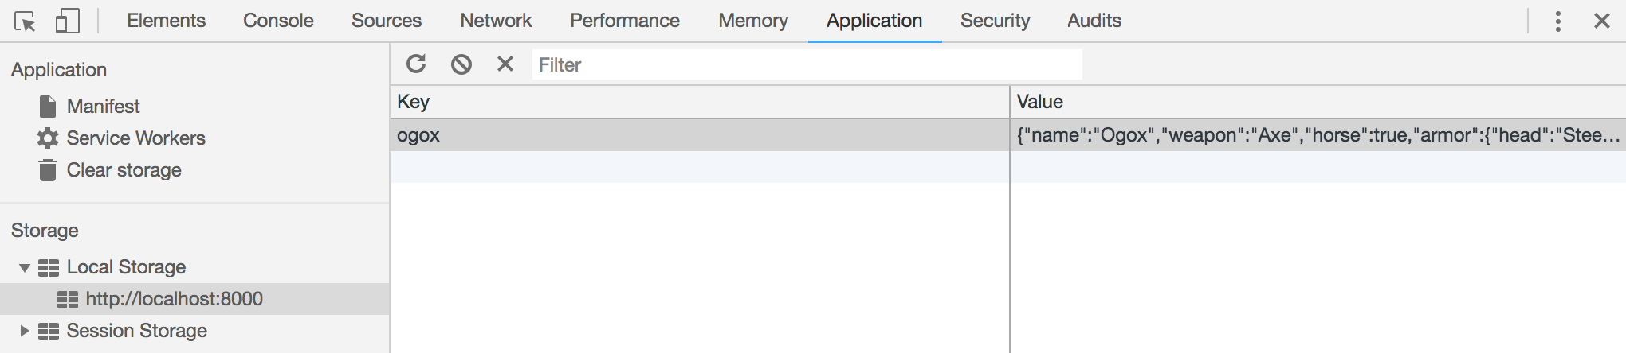The image size is (1626, 353).
Task: Click the Clear All circle-slash icon
Action: click(461, 64)
